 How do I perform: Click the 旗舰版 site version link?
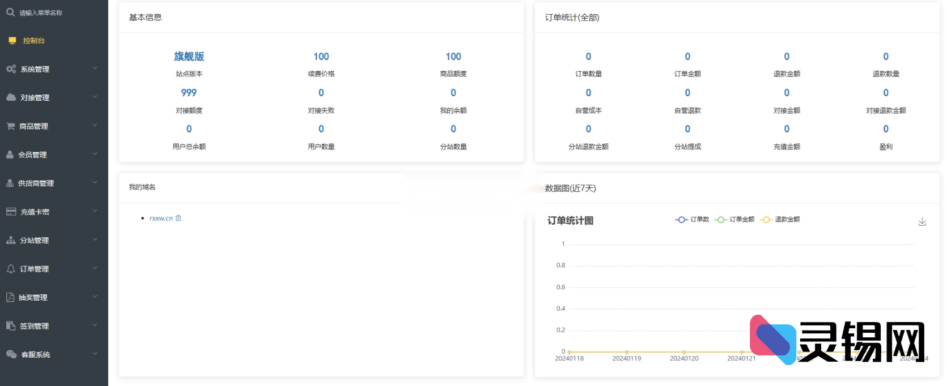pos(189,57)
